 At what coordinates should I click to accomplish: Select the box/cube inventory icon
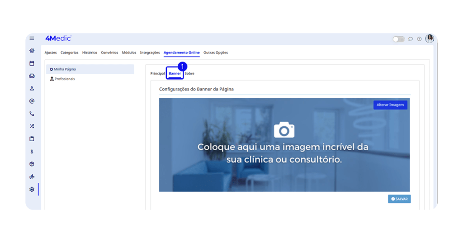[x=32, y=164]
